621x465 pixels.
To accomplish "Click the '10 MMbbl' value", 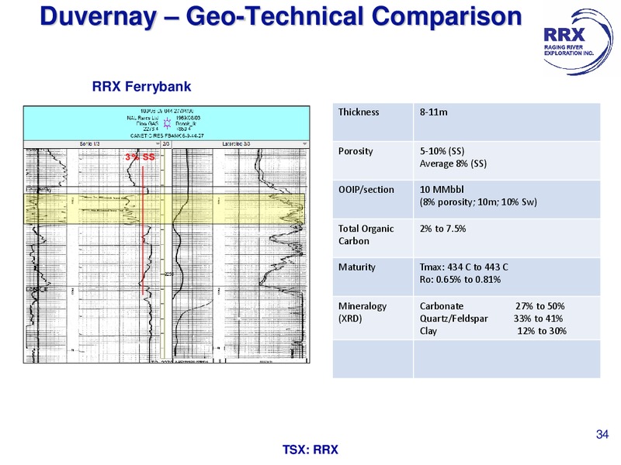I will pyautogui.click(x=442, y=190).
